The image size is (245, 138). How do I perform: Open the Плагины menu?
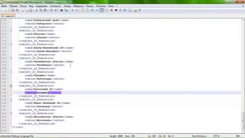click(x=101, y=6)
